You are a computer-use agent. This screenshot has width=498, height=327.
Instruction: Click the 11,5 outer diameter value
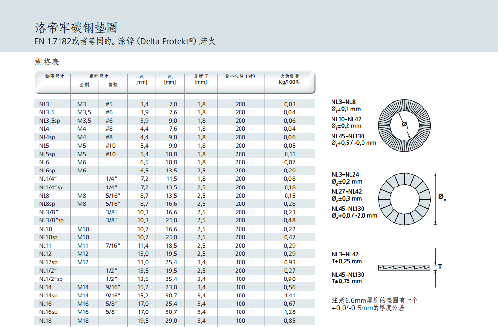[172, 179]
